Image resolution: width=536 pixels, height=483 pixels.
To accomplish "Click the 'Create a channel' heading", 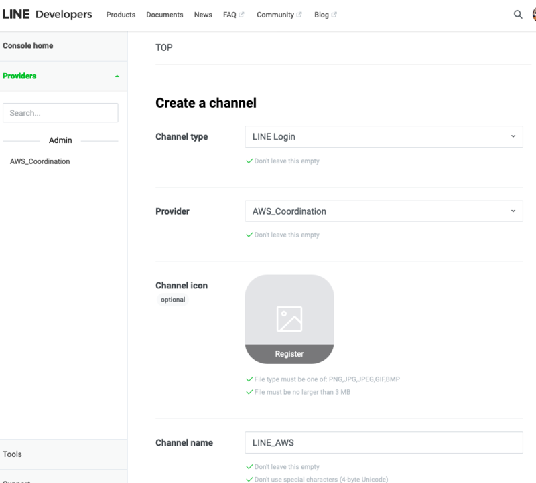I will tap(206, 103).
